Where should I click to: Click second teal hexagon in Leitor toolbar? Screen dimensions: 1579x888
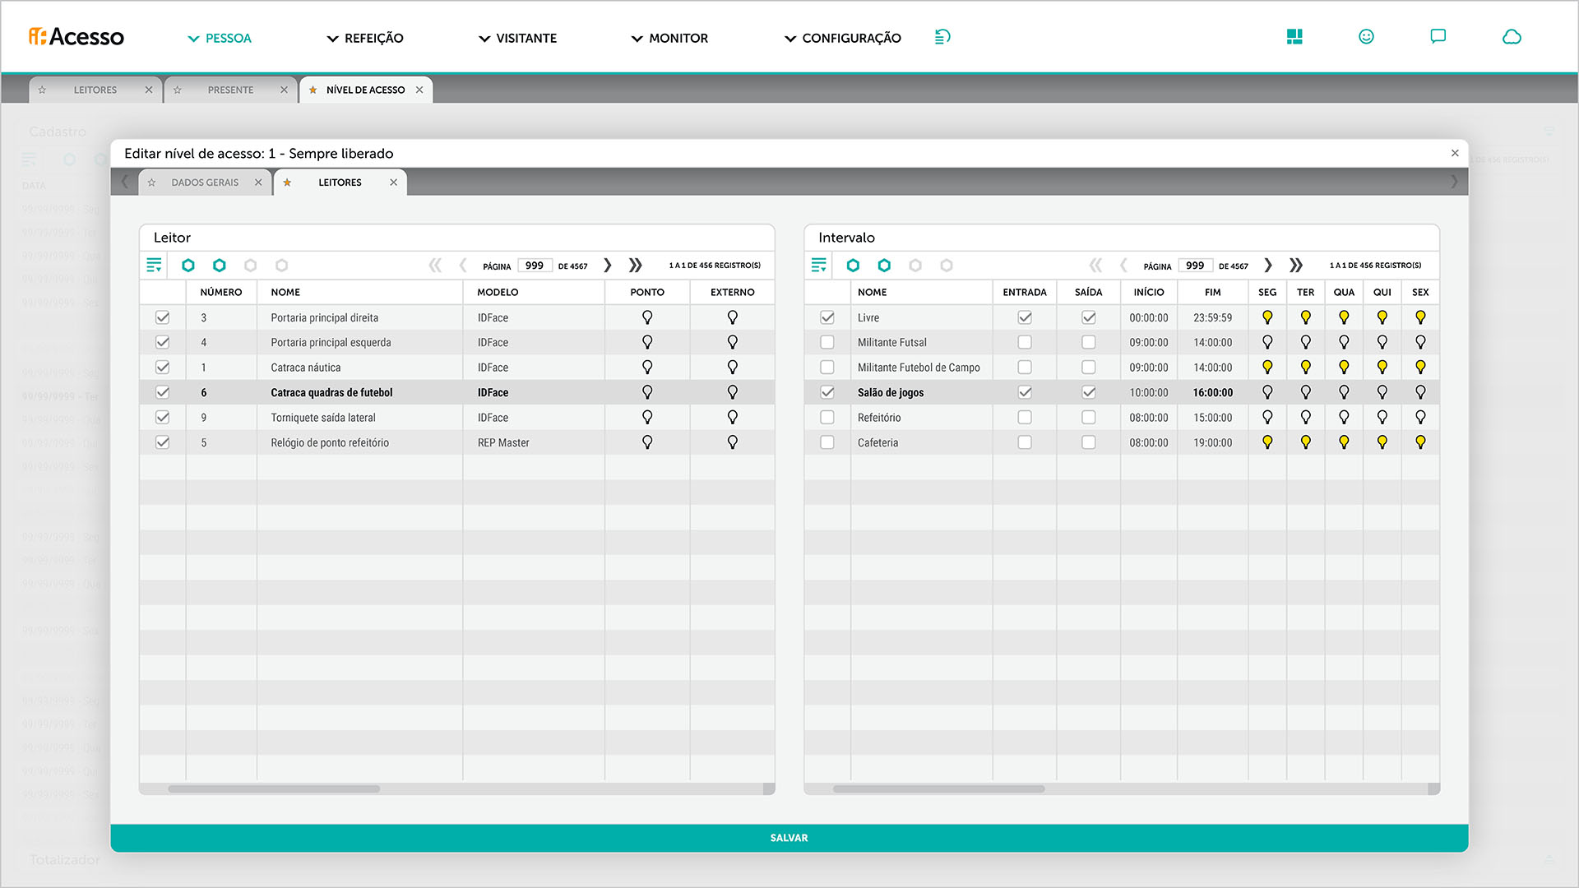pyautogui.click(x=220, y=266)
